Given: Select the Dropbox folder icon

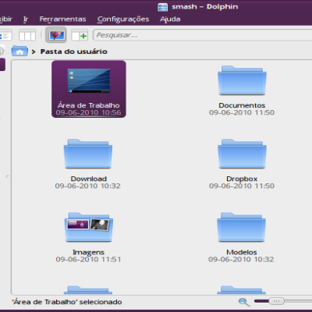Looking at the screenshot, I should click(x=242, y=154).
